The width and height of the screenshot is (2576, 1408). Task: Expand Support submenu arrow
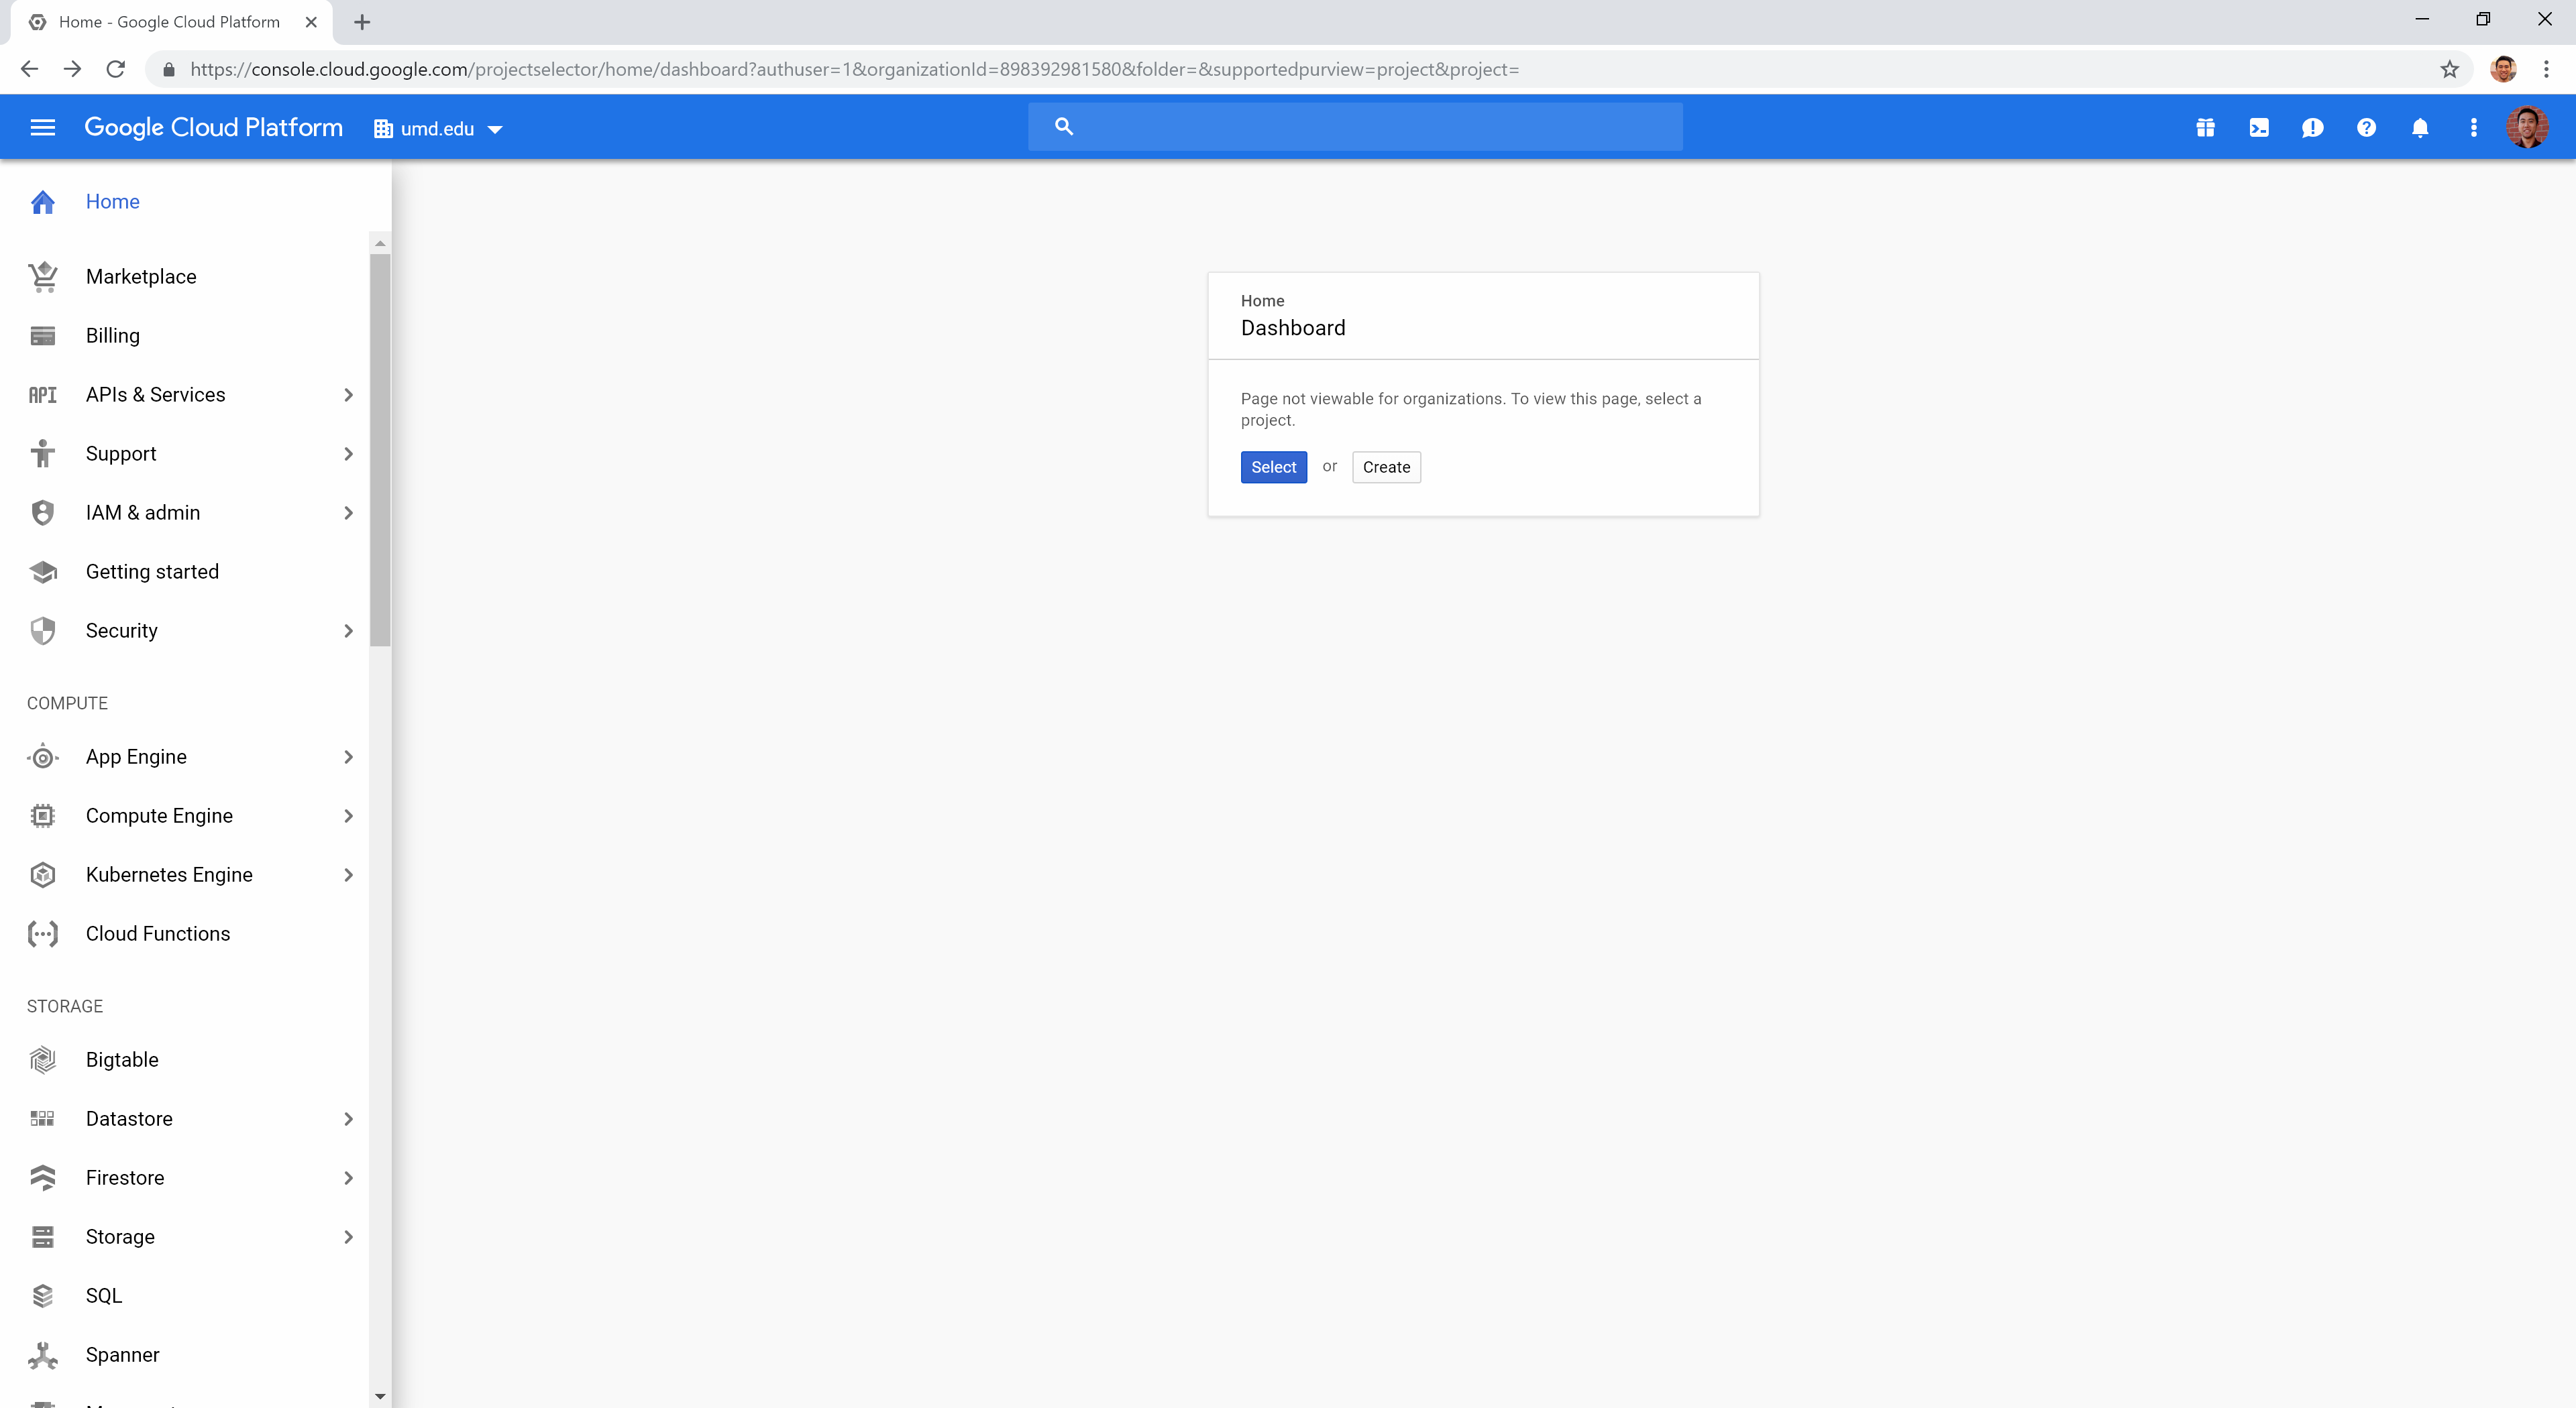pyautogui.click(x=348, y=454)
